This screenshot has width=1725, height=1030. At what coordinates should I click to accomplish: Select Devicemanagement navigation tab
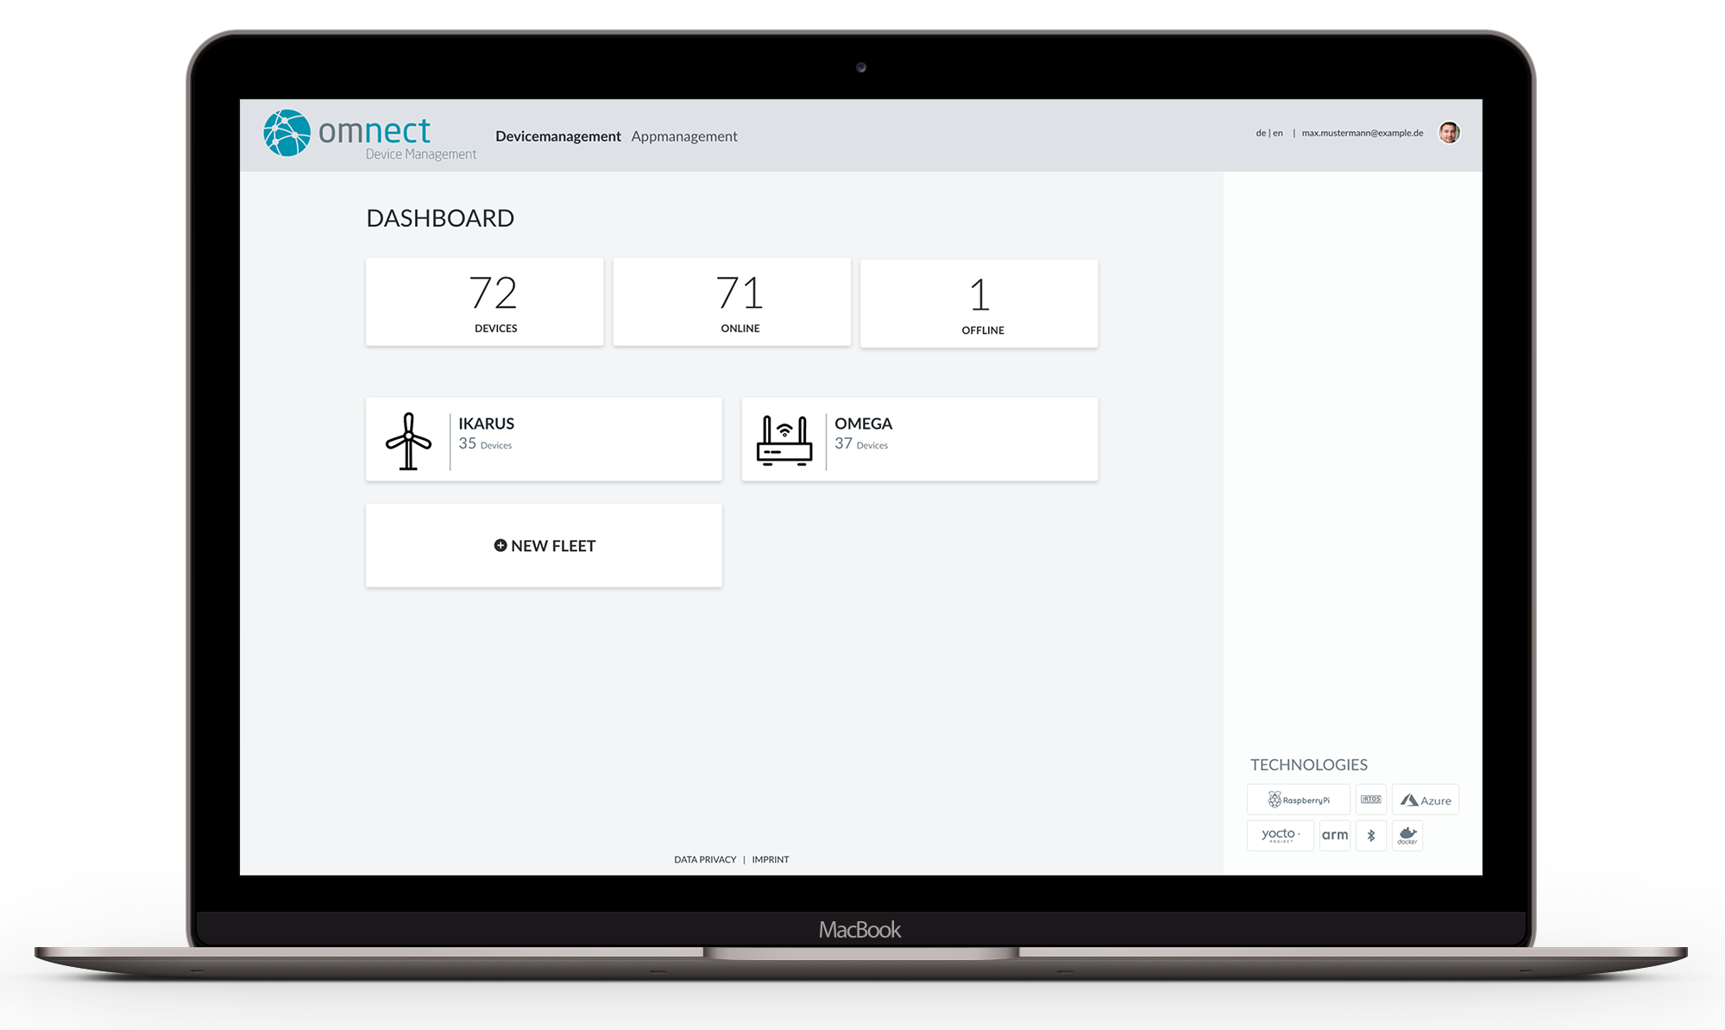557,136
